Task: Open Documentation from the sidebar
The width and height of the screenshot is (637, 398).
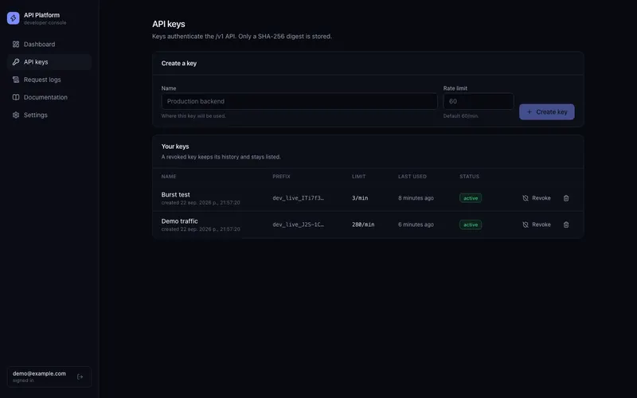Action: (49, 97)
